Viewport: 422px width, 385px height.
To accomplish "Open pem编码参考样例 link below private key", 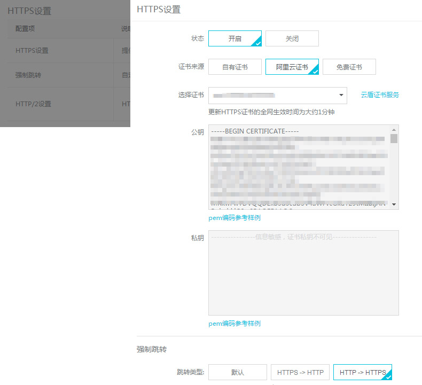I will pos(235,324).
